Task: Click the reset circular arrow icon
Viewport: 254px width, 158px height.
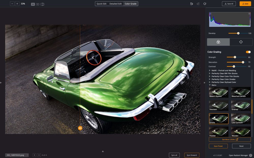Action: coord(205,4)
